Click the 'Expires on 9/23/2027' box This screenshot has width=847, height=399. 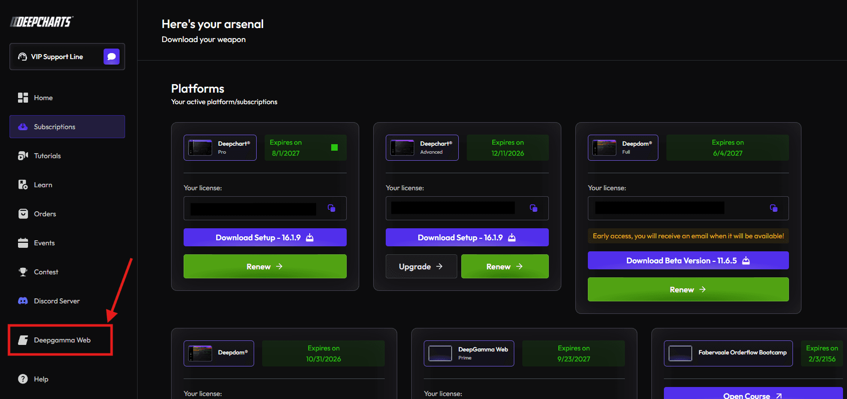point(574,353)
